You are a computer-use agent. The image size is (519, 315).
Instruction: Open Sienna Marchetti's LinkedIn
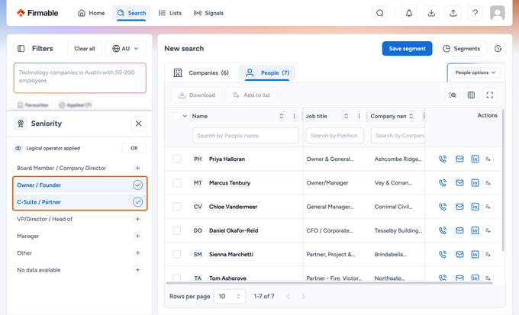click(475, 254)
